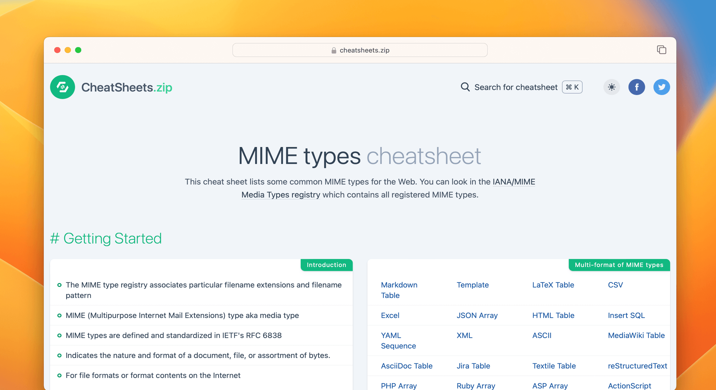The width and height of the screenshot is (716, 390).
Task: Click the tab overview icon in the browser corner
Action: pos(661,50)
